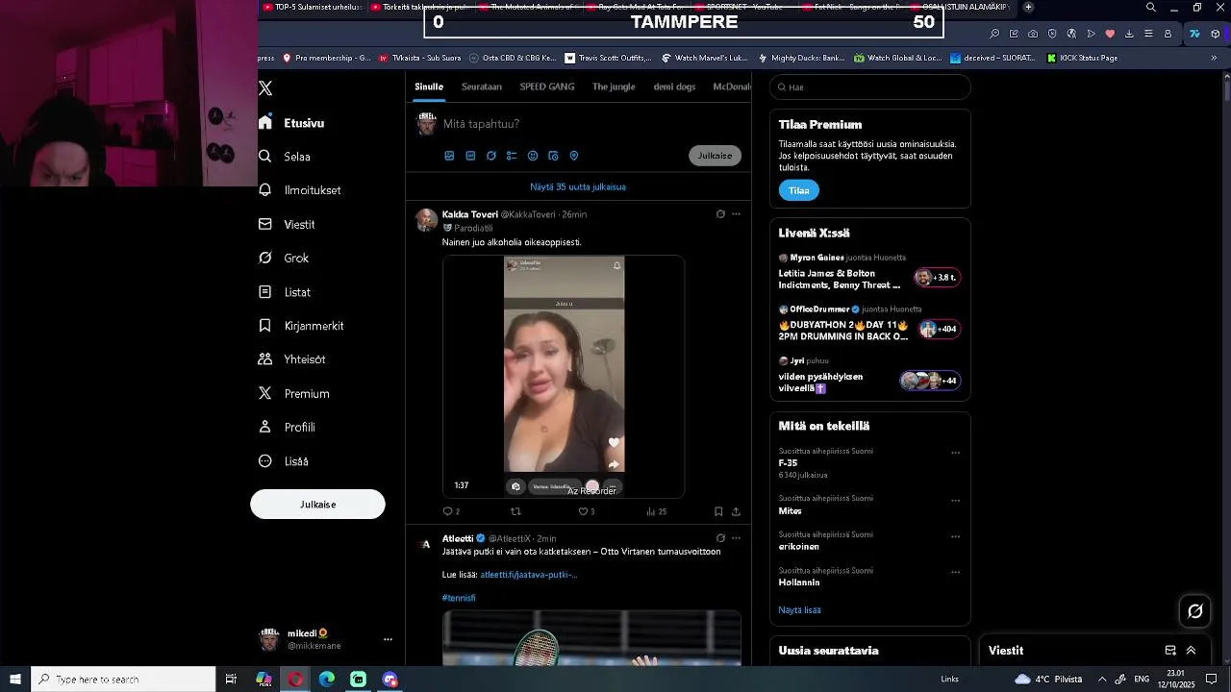Switch to SPEED GANG tab
The width and height of the screenshot is (1231, 692).
[547, 86]
